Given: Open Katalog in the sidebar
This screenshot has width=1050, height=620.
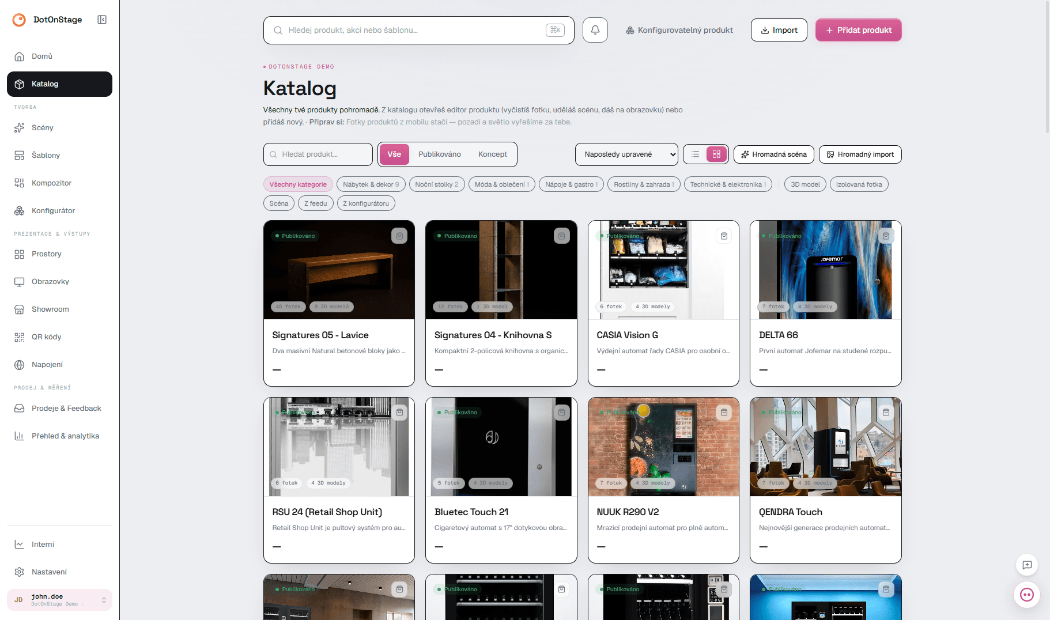Looking at the screenshot, I should pos(59,84).
